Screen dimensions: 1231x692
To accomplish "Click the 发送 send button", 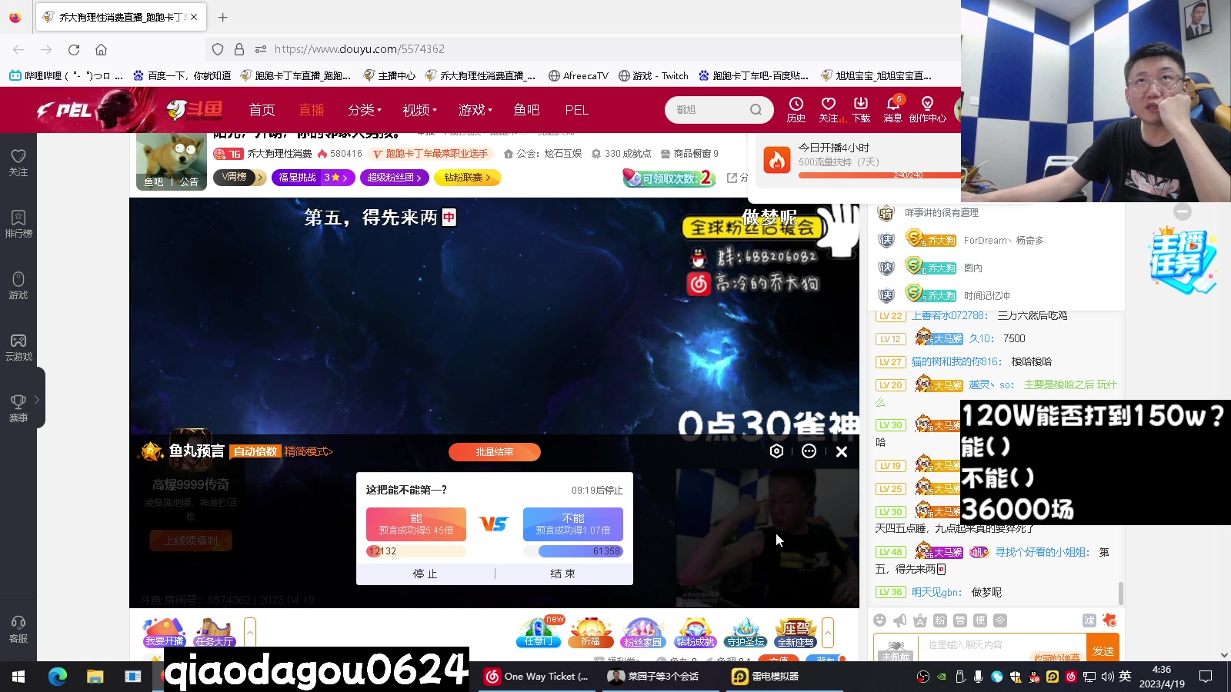I will pos(1103,650).
